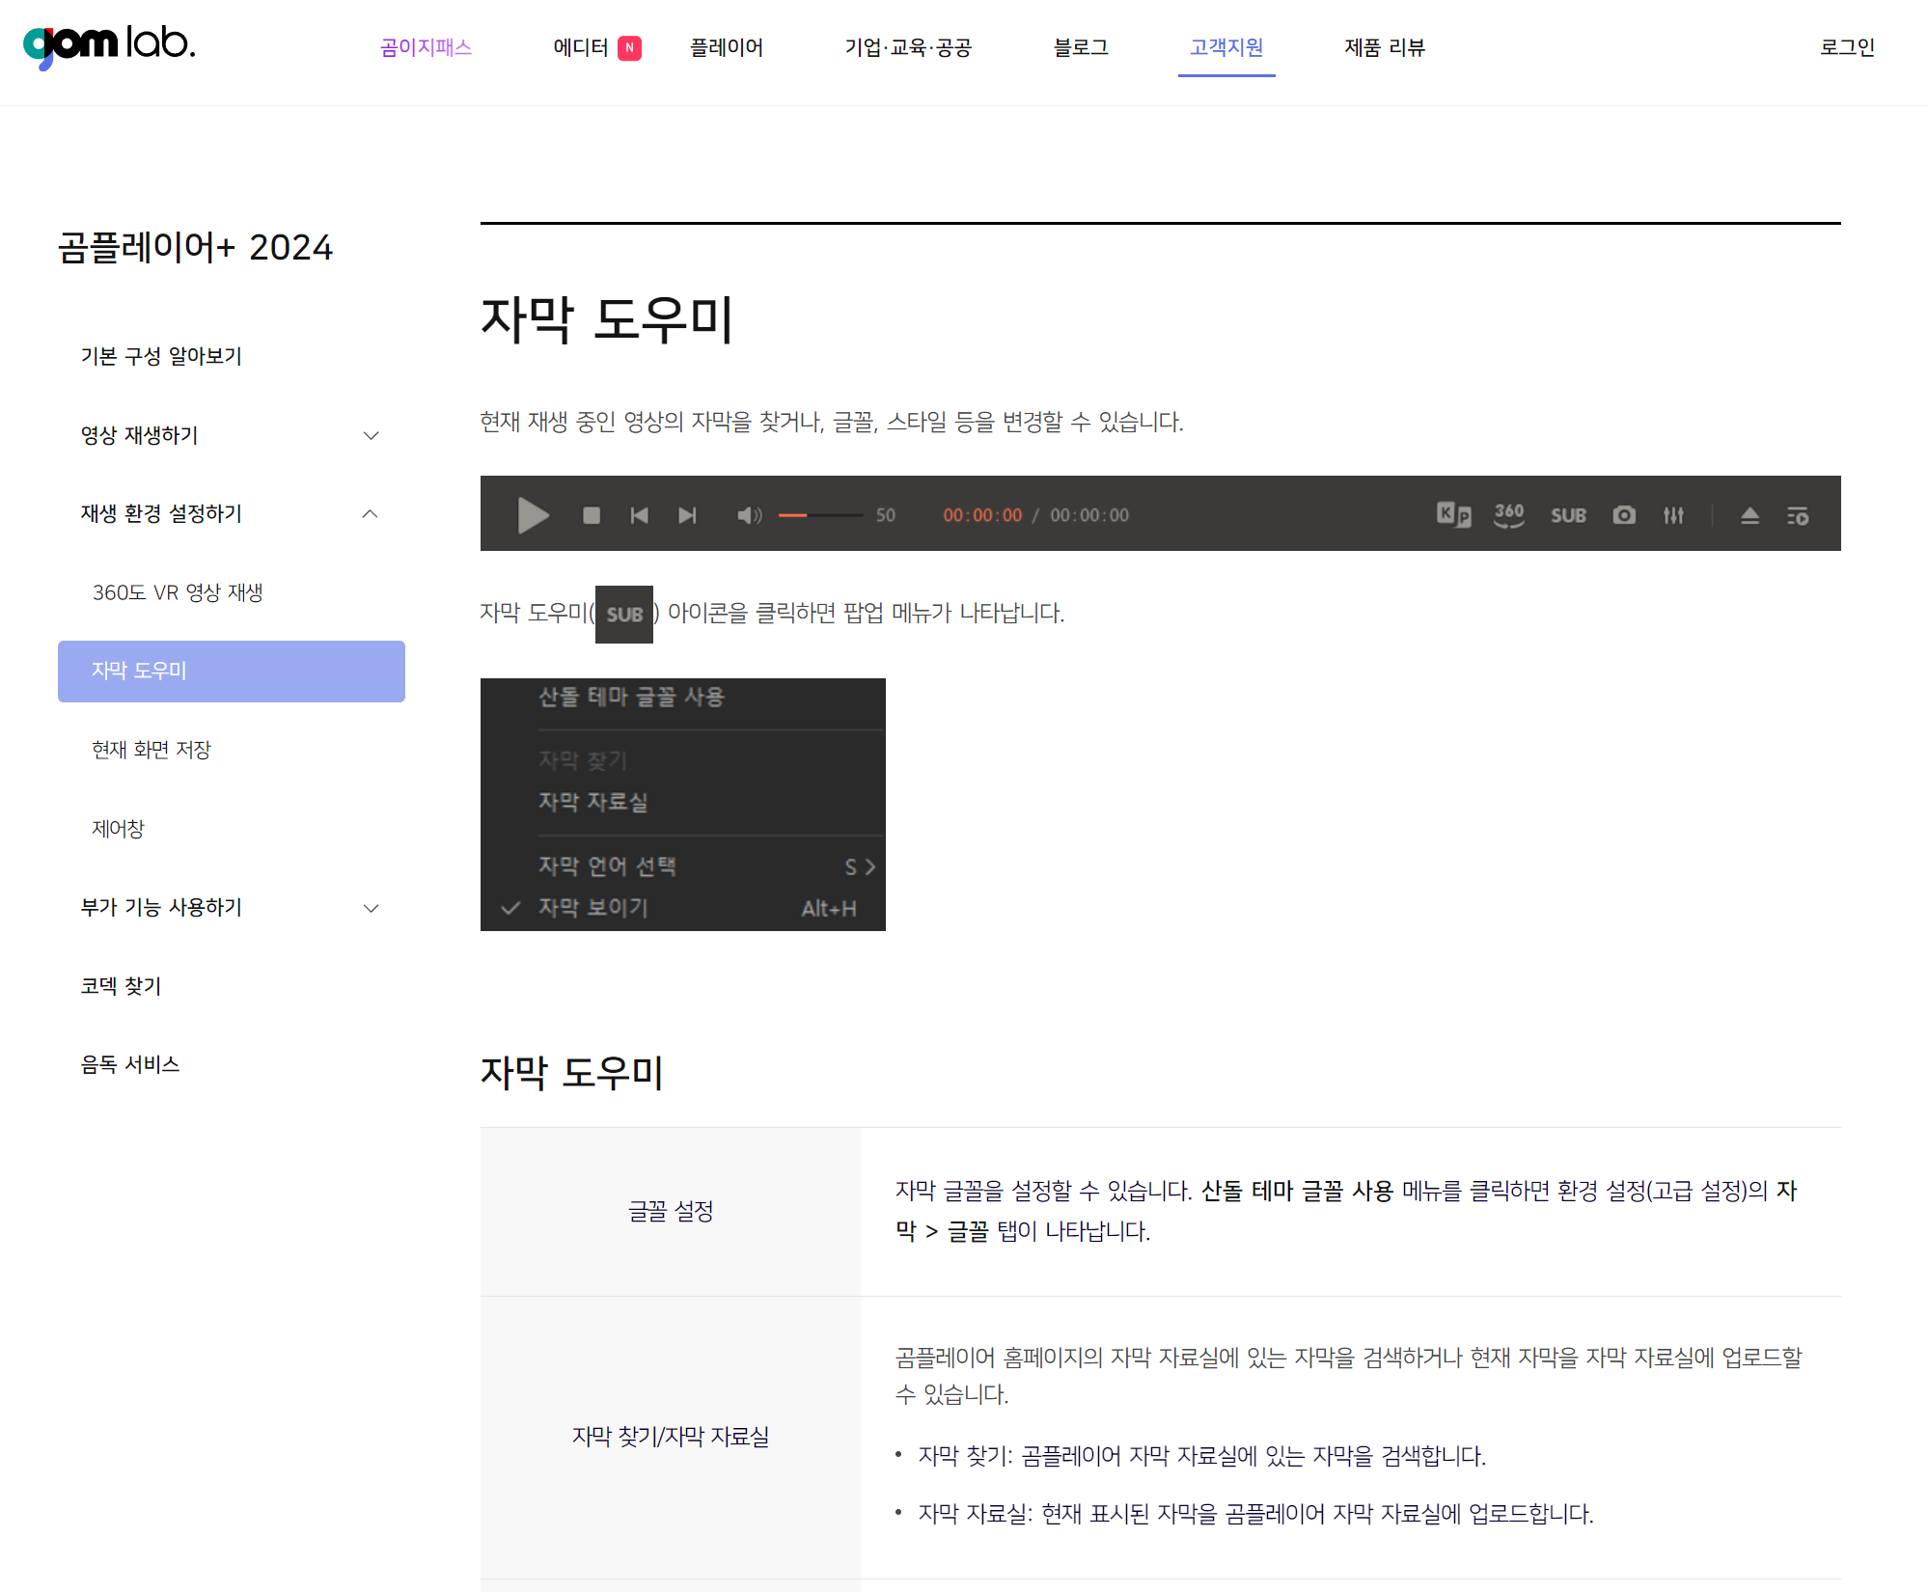Click the eject disc icon
1928x1592 pixels.
1749,514
